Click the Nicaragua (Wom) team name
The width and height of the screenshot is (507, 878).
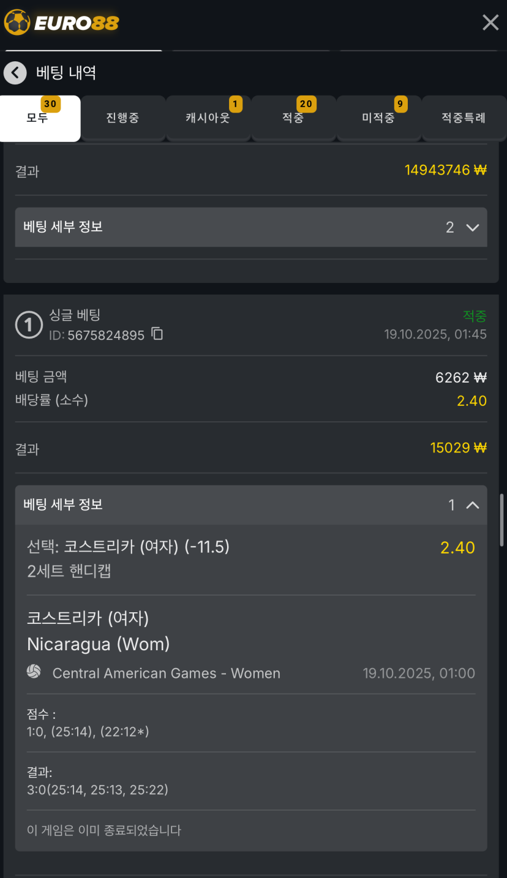tap(98, 644)
